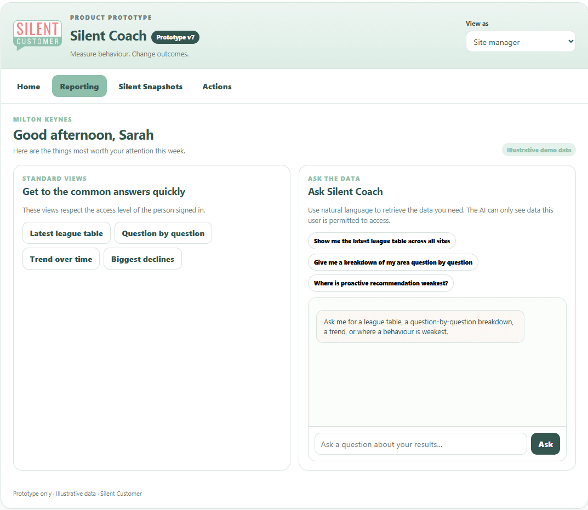Select 'Where is proactive recommendation weakest?' prompt
This screenshot has height=510, width=588.
[381, 283]
